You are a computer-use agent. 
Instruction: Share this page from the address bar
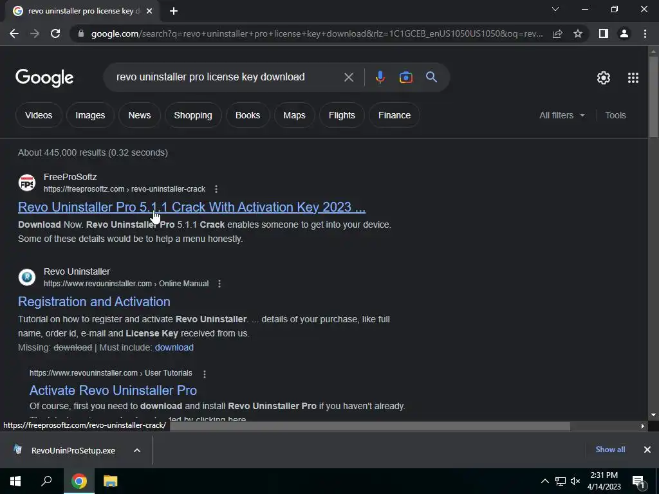(x=557, y=33)
